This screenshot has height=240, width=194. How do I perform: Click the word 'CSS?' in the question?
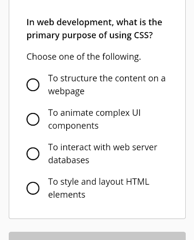[143, 35]
